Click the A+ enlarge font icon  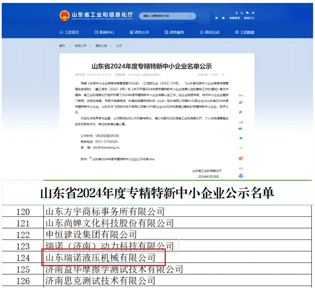(241, 103)
